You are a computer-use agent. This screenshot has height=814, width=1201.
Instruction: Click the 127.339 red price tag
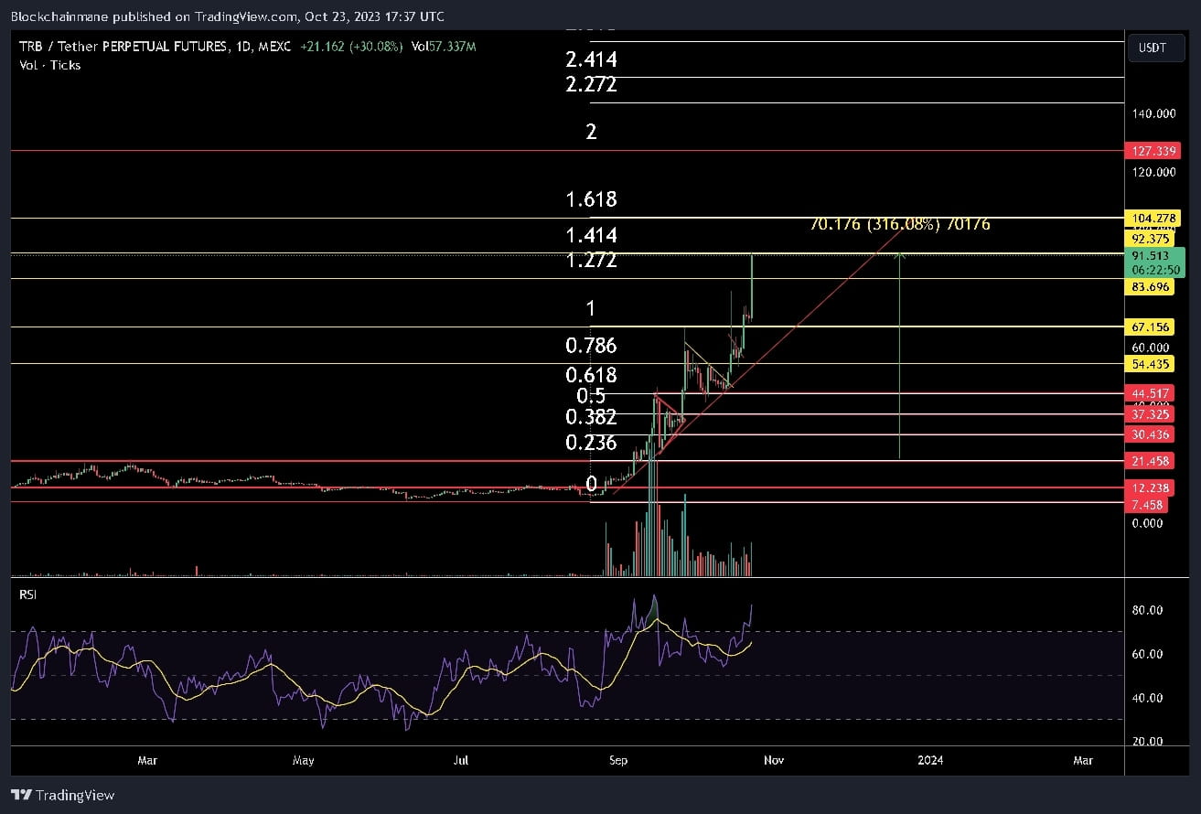pyautogui.click(x=1152, y=151)
